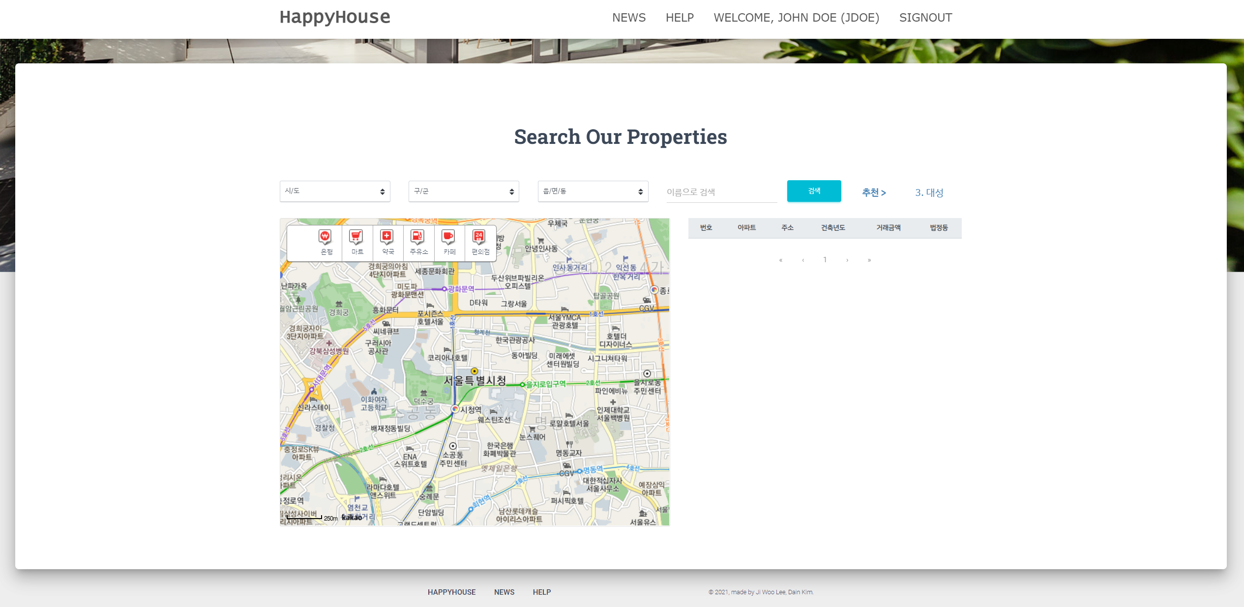The image size is (1244, 607).
Task: Click the HappyHouse logo in the header
Action: pos(335,17)
